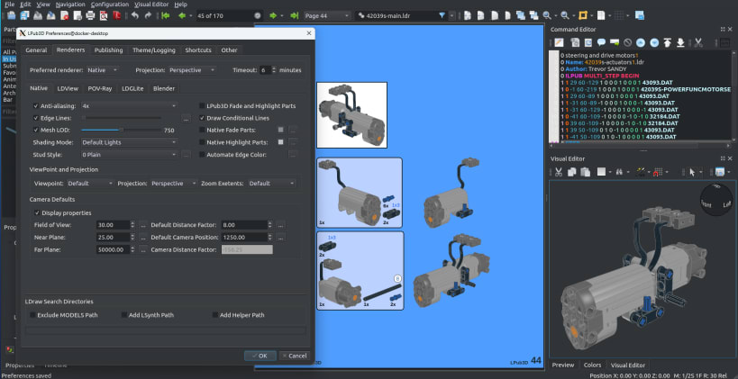Click zoom in magnifier icon
Viewport: 738px width, 379px height.
click(x=547, y=15)
